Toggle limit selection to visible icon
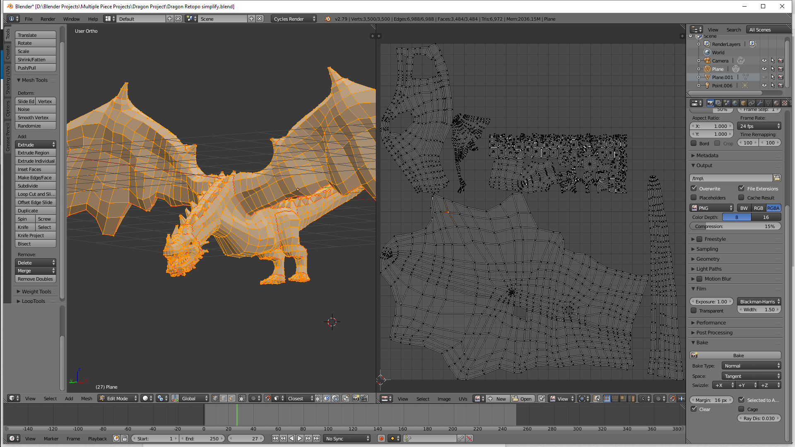The height and width of the screenshot is (447, 795). click(x=242, y=398)
